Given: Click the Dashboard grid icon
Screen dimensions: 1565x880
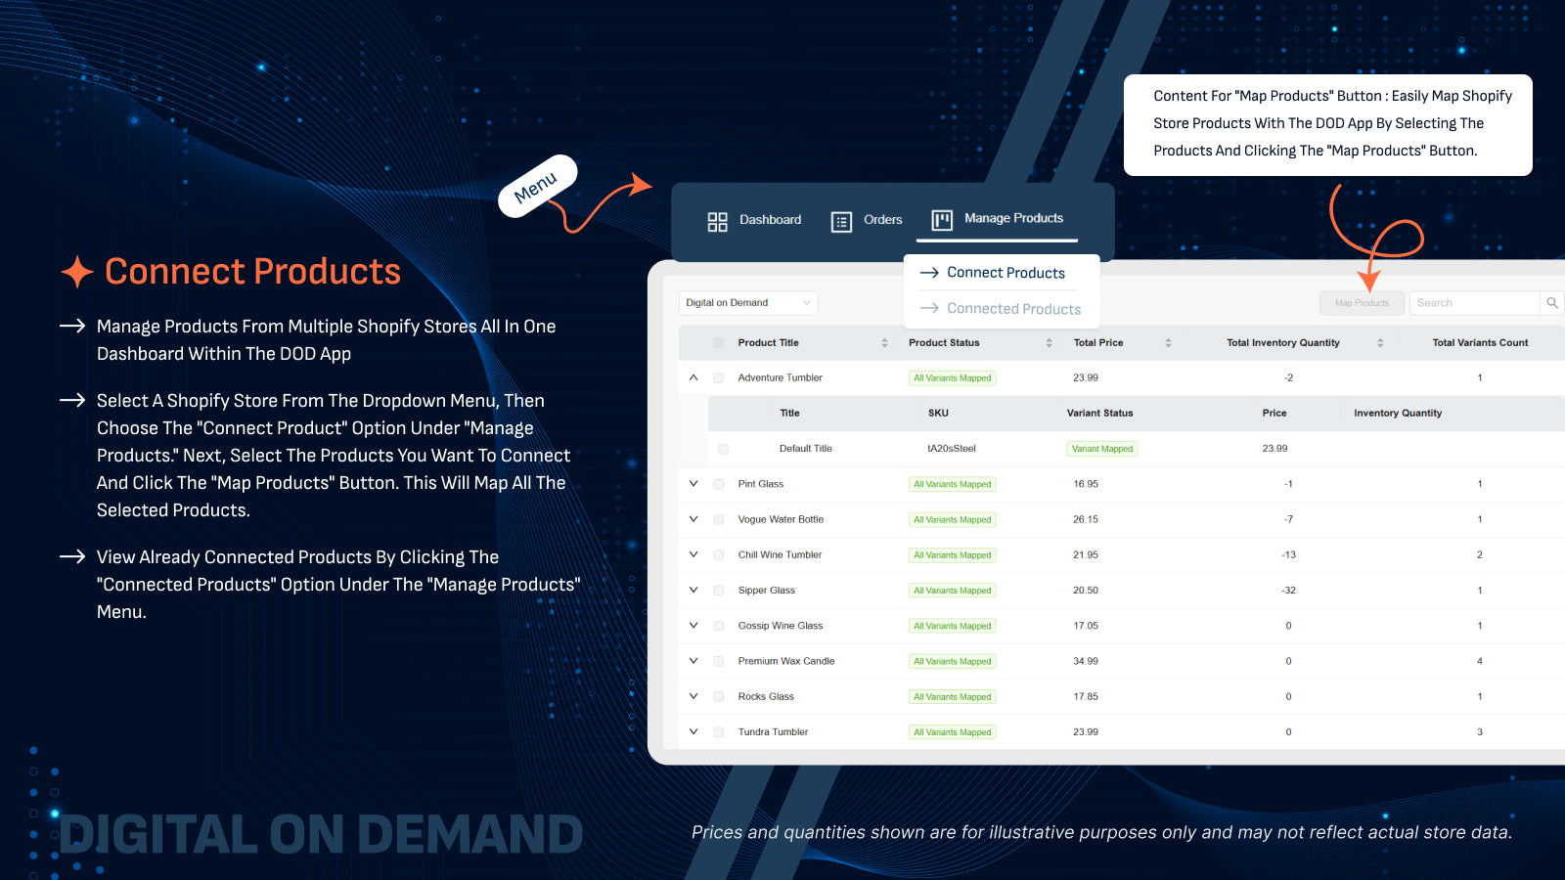Looking at the screenshot, I should (717, 222).
